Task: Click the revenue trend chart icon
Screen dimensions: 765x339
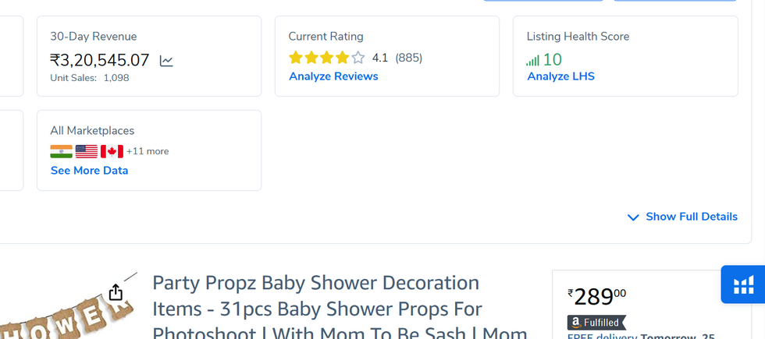Action: 166,61
